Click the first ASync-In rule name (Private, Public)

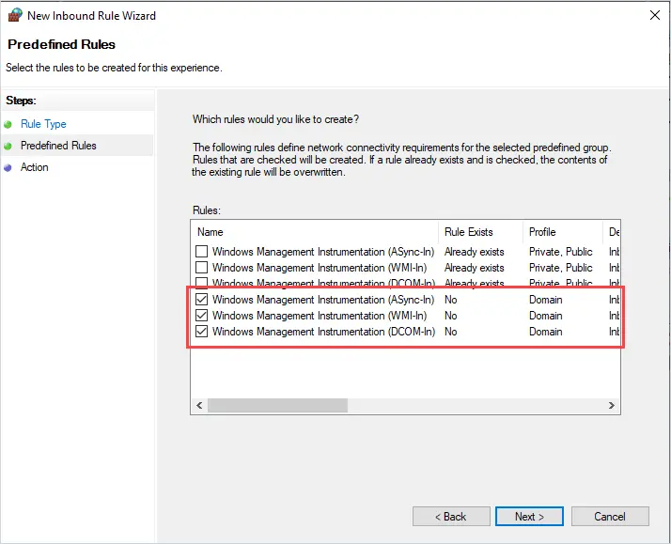(323, 252)
